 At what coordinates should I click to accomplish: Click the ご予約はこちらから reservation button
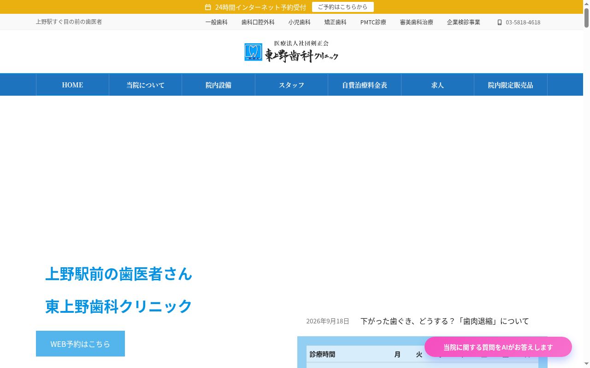tap(343, 7)
